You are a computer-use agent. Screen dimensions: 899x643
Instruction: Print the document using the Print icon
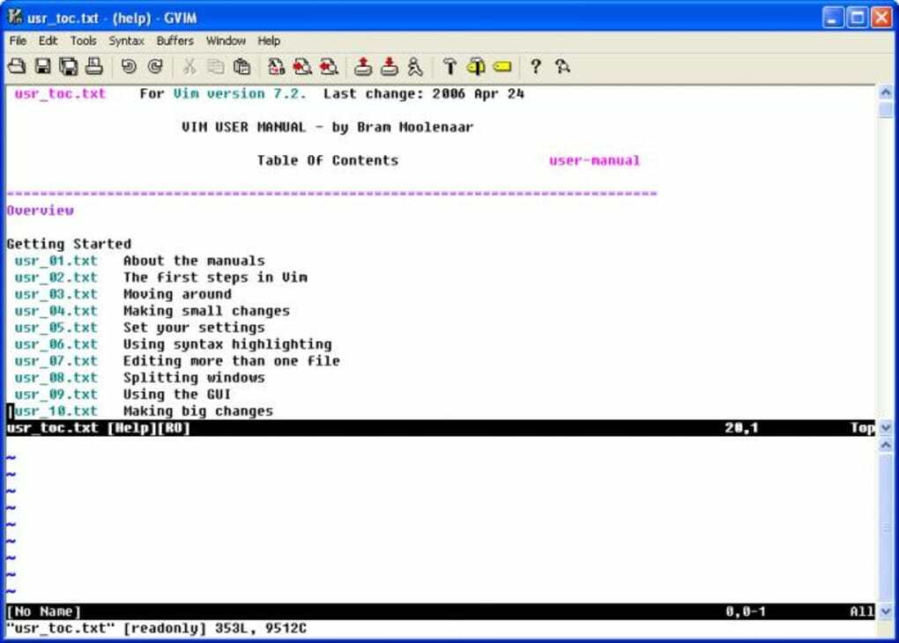[94, 66]
